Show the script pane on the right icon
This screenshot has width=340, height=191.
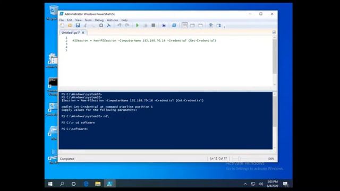pos(192,25)
